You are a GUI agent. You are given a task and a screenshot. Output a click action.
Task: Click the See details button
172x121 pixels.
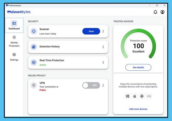point(138,67)
